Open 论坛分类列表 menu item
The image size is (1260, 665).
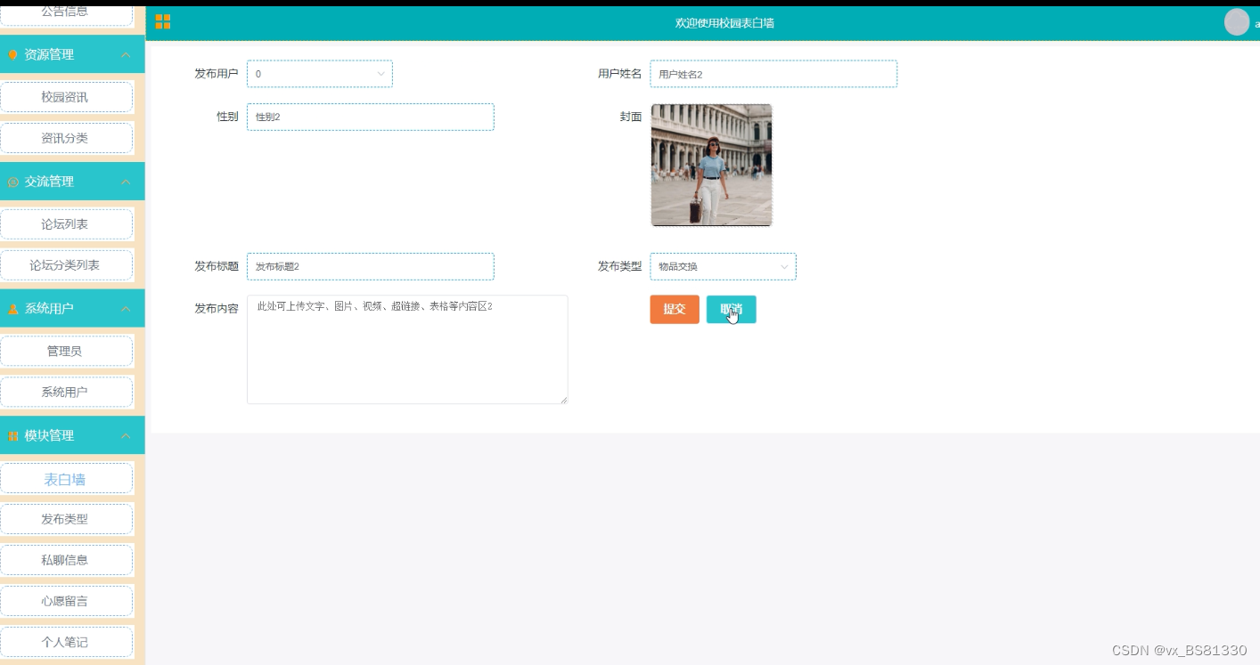click(x=66, y=265)
